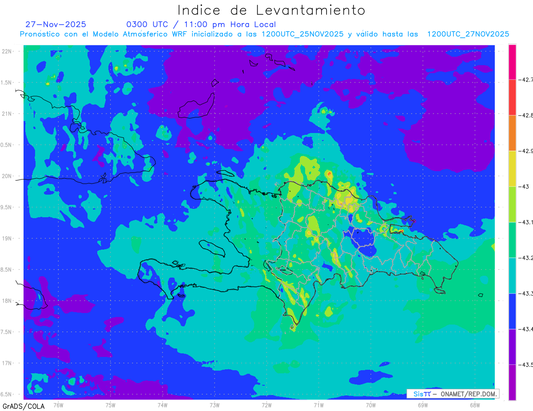
Task: Click the '75W' longitude label
Action: coord(111,404)
